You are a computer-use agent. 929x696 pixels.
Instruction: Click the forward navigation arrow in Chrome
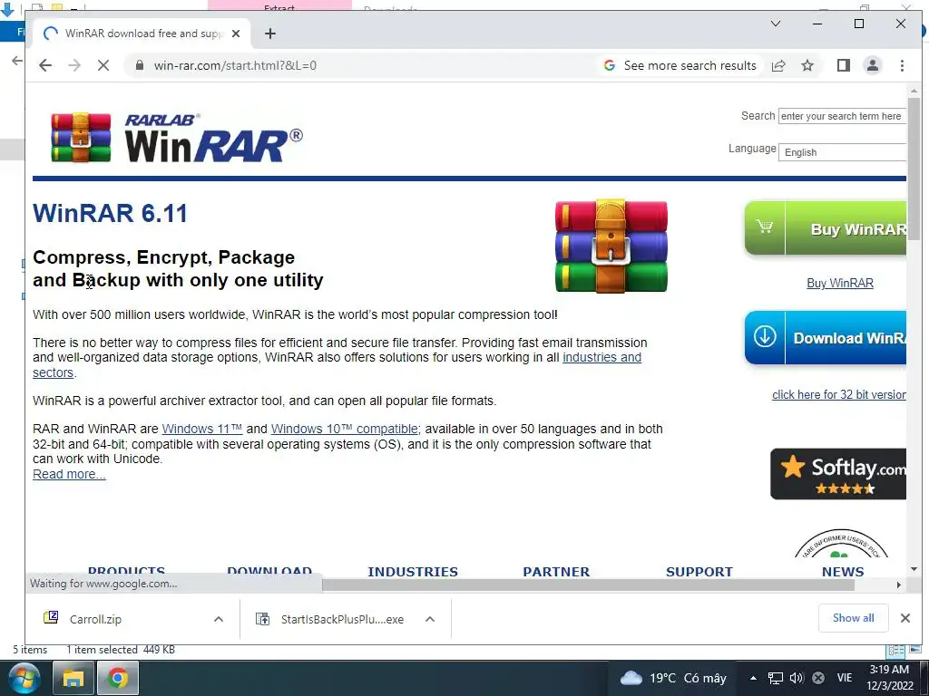tap(74, 65)
